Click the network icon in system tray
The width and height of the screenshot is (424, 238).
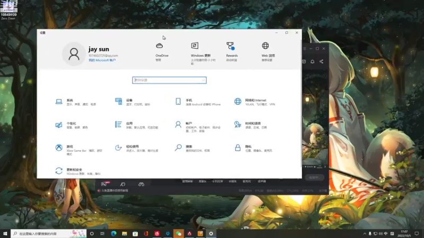coord(375,234)
